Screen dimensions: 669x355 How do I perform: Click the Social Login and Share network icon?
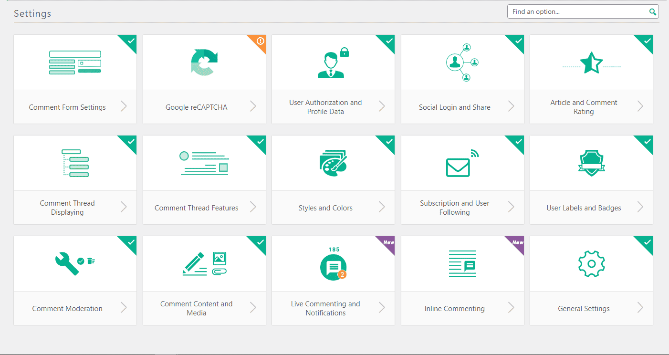(462, 63)
